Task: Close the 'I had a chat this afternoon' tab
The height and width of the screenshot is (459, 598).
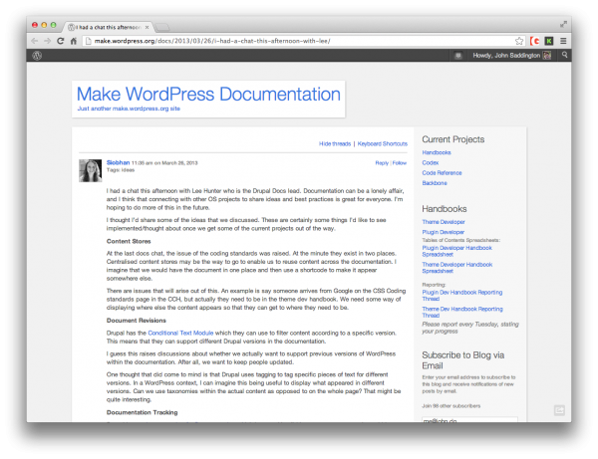Action: [147, 28]
